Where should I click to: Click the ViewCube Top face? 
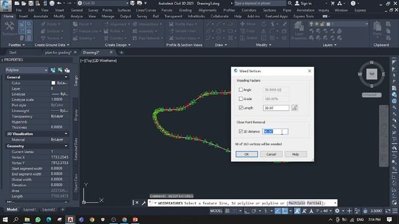[372, 74]
